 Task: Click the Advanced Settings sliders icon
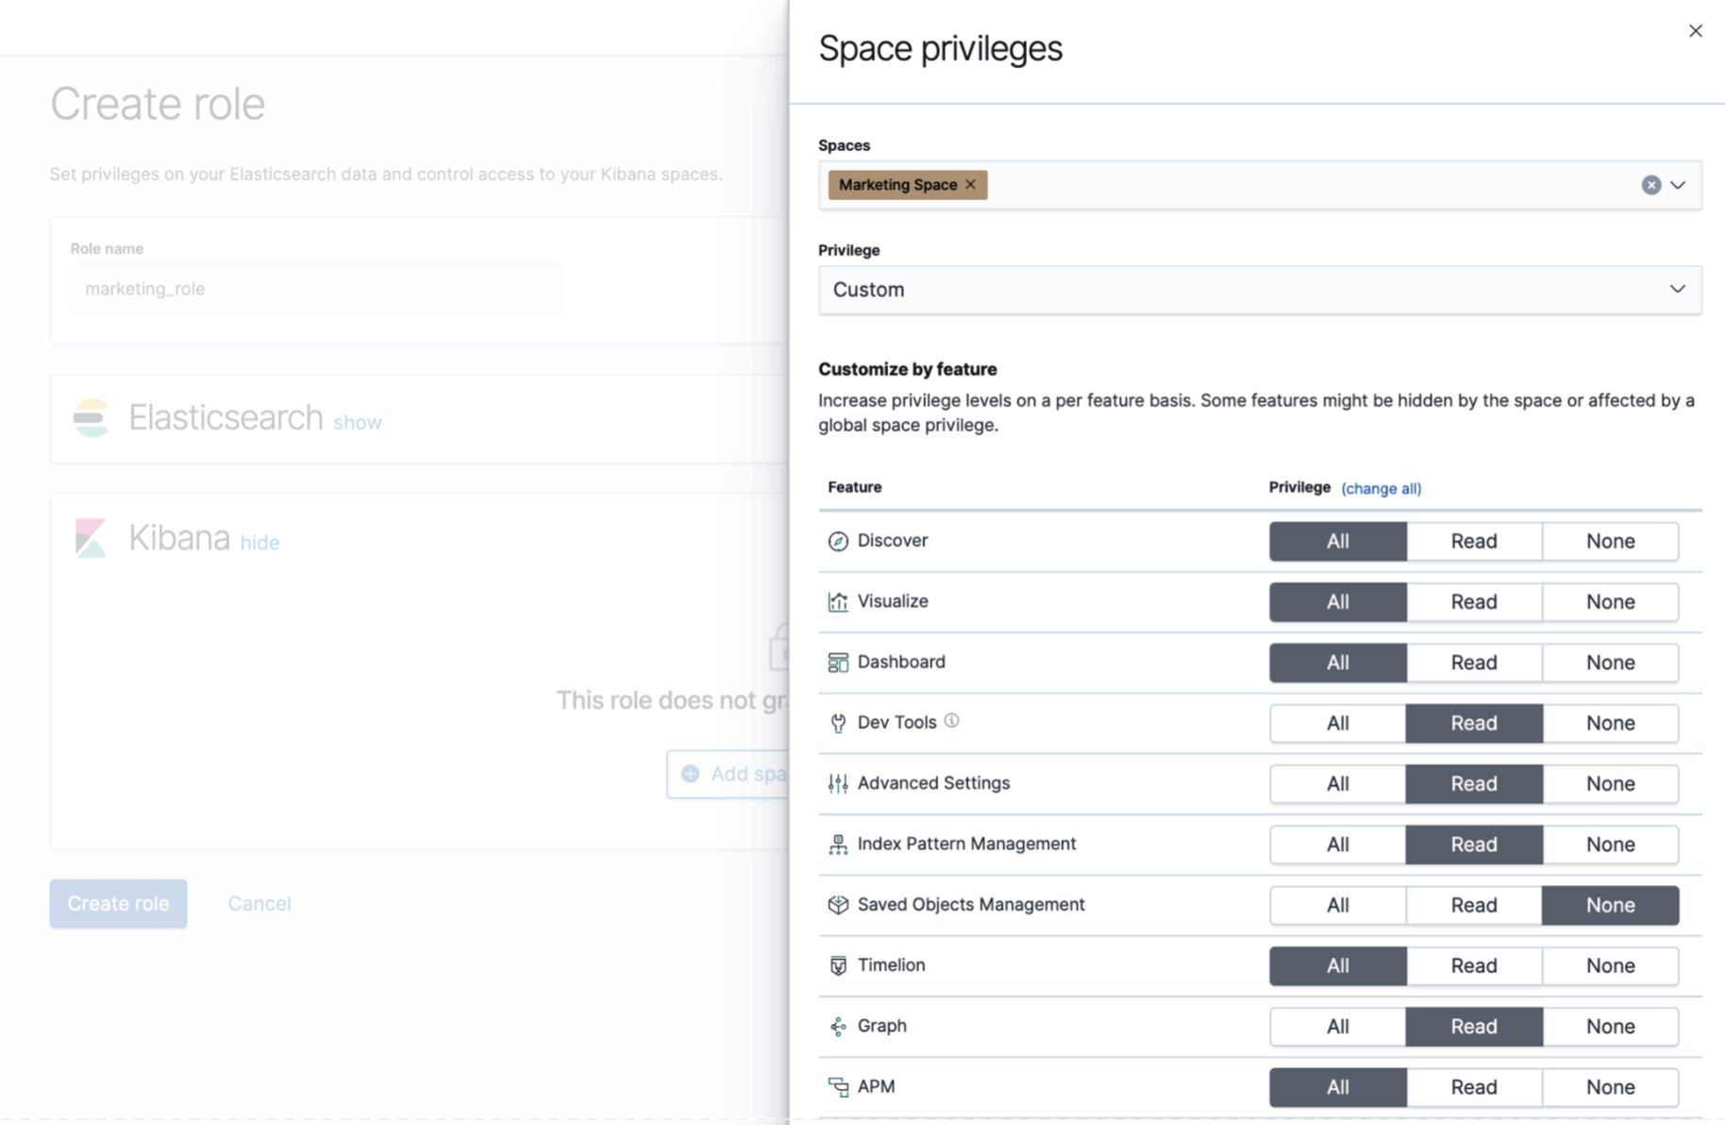click(x=838, y=783)
